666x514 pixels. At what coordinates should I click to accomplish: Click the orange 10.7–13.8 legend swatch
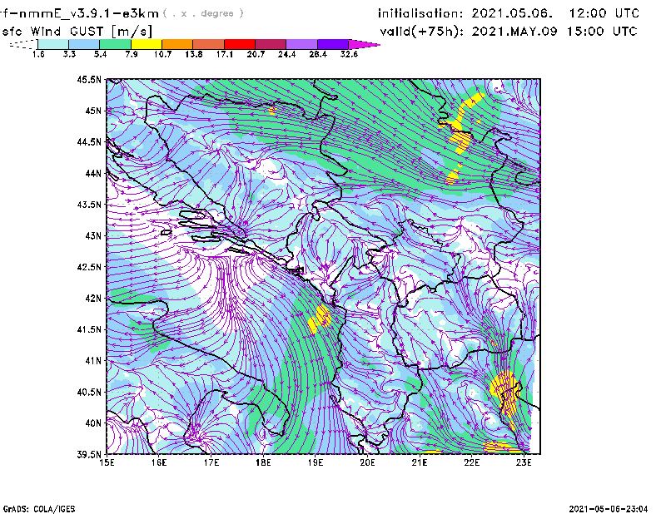[x=177, y=44]
